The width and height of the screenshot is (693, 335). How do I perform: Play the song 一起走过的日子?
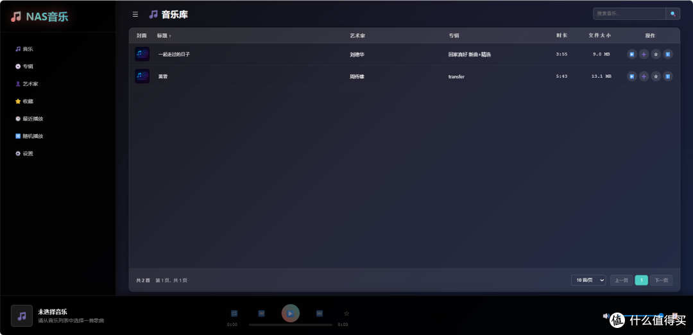coord(632,55)
